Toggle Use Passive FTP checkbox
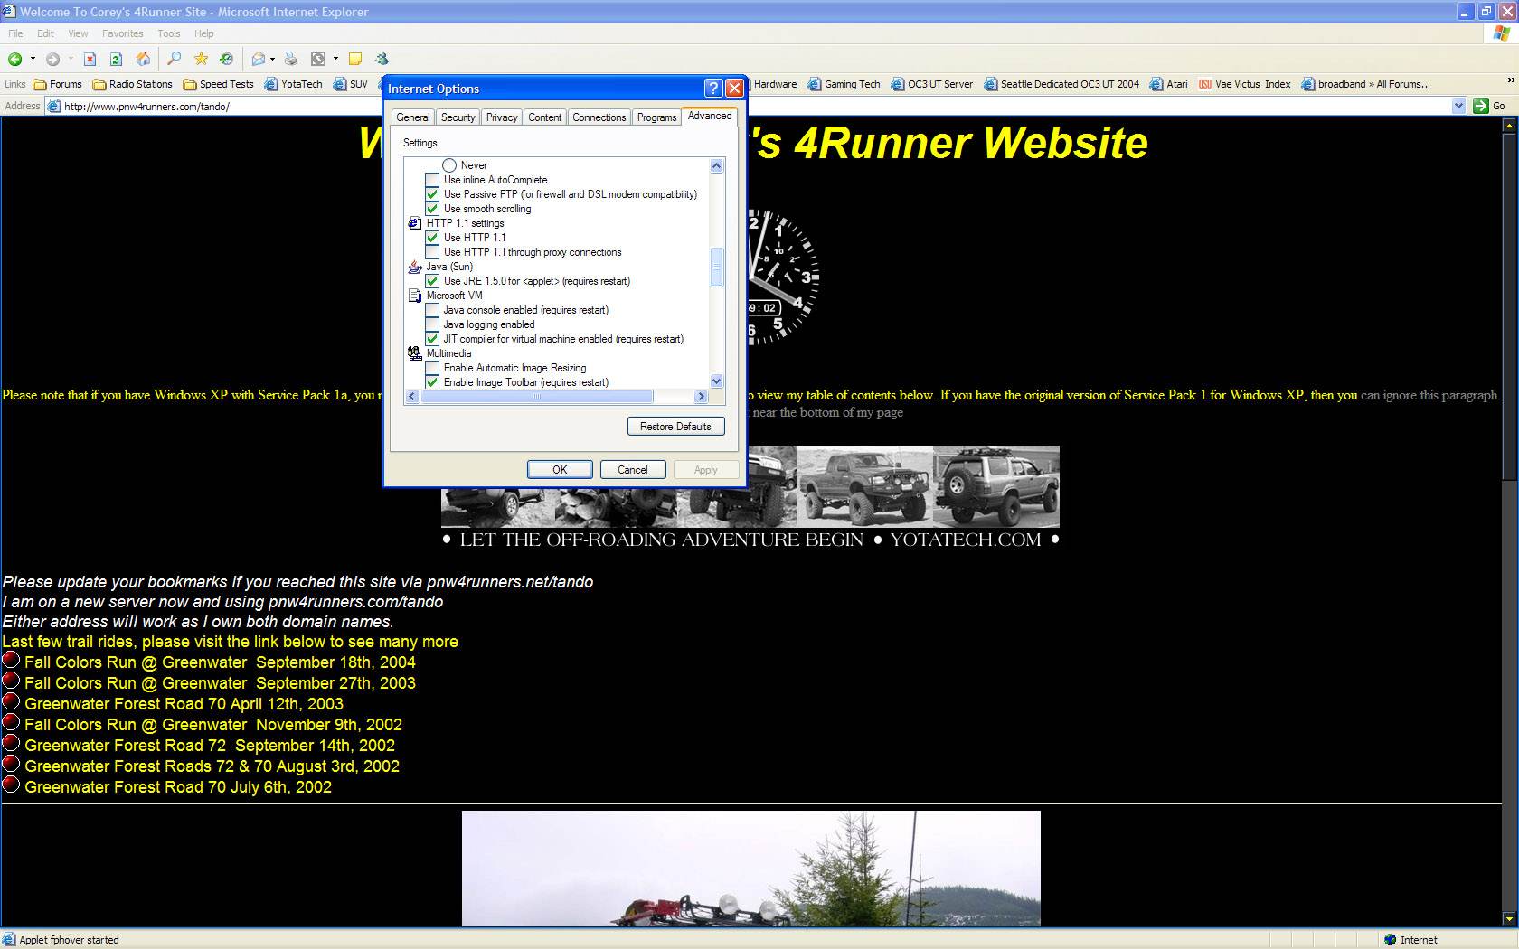 432,194
